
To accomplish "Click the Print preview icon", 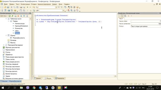I will click(x=24, y=7).
